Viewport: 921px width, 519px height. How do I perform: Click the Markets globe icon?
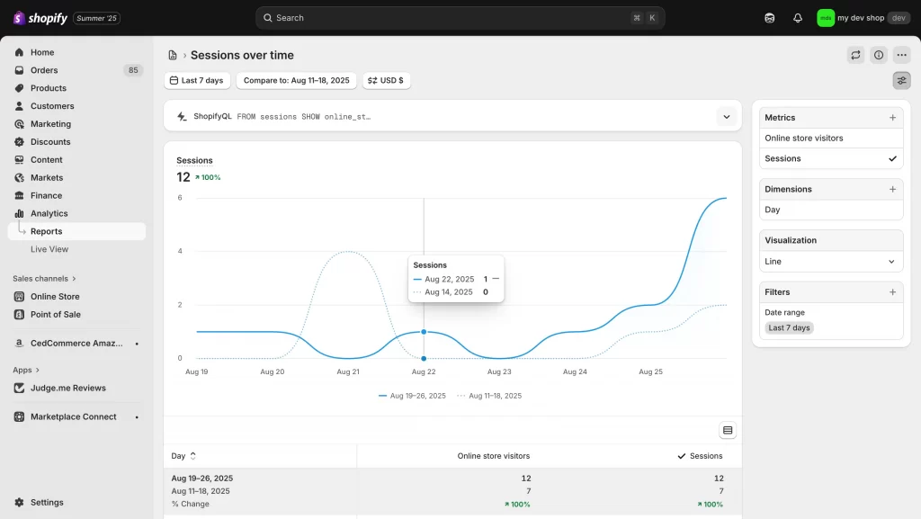[20, 178]
